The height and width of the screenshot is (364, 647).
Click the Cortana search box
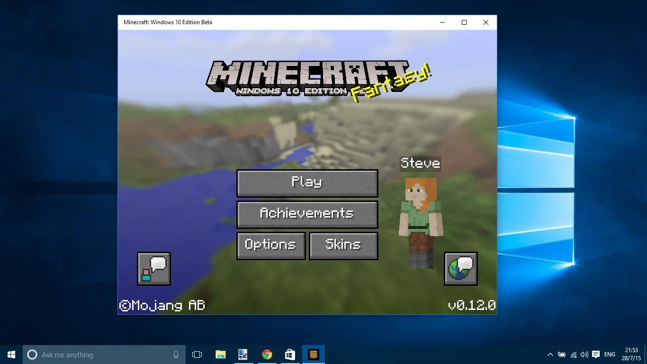[x=104, y=355]
